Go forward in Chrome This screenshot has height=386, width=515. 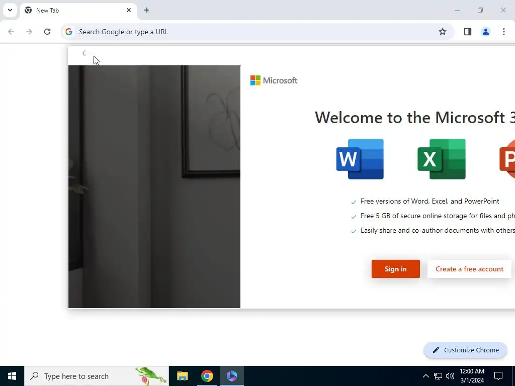[x=29, y=32]
